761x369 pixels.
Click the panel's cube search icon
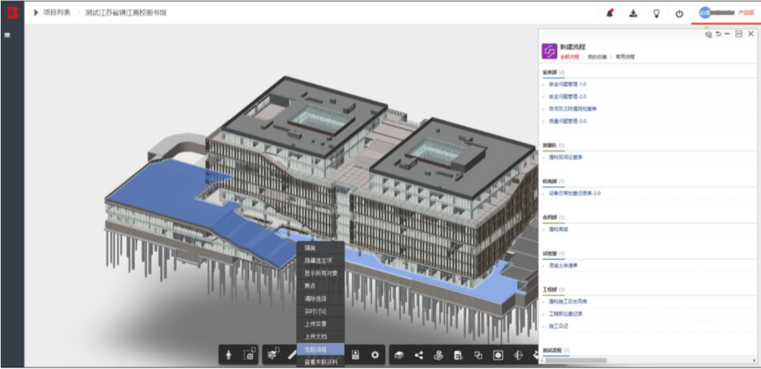tap(708, 34)
